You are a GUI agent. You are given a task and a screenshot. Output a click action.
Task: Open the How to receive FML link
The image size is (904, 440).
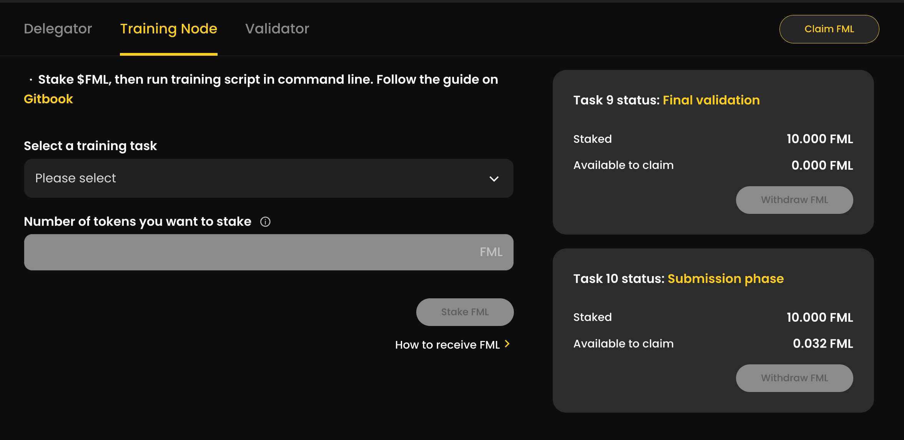click(447, 345)
